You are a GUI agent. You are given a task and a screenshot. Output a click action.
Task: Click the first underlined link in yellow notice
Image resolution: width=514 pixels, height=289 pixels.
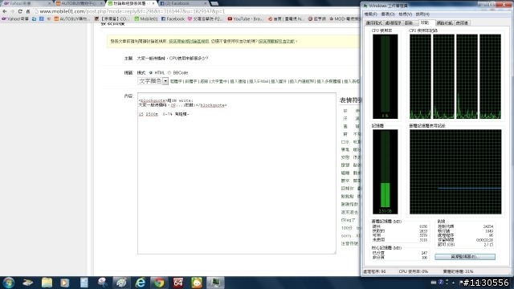point(189,41)
